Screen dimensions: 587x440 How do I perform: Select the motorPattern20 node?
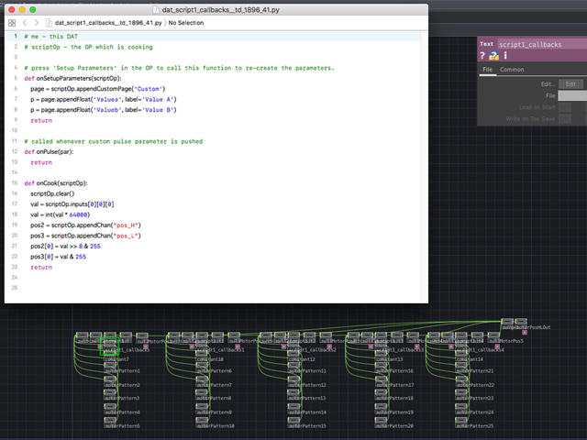coord(382,421)
